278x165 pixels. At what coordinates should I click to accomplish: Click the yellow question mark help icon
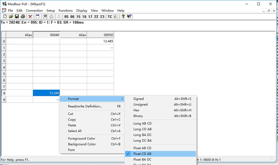pos(123,17)
